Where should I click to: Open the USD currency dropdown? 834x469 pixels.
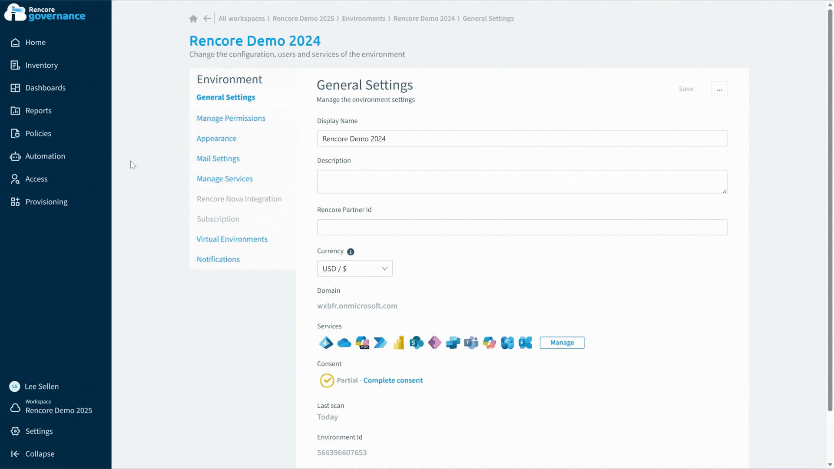pos(354,268)
